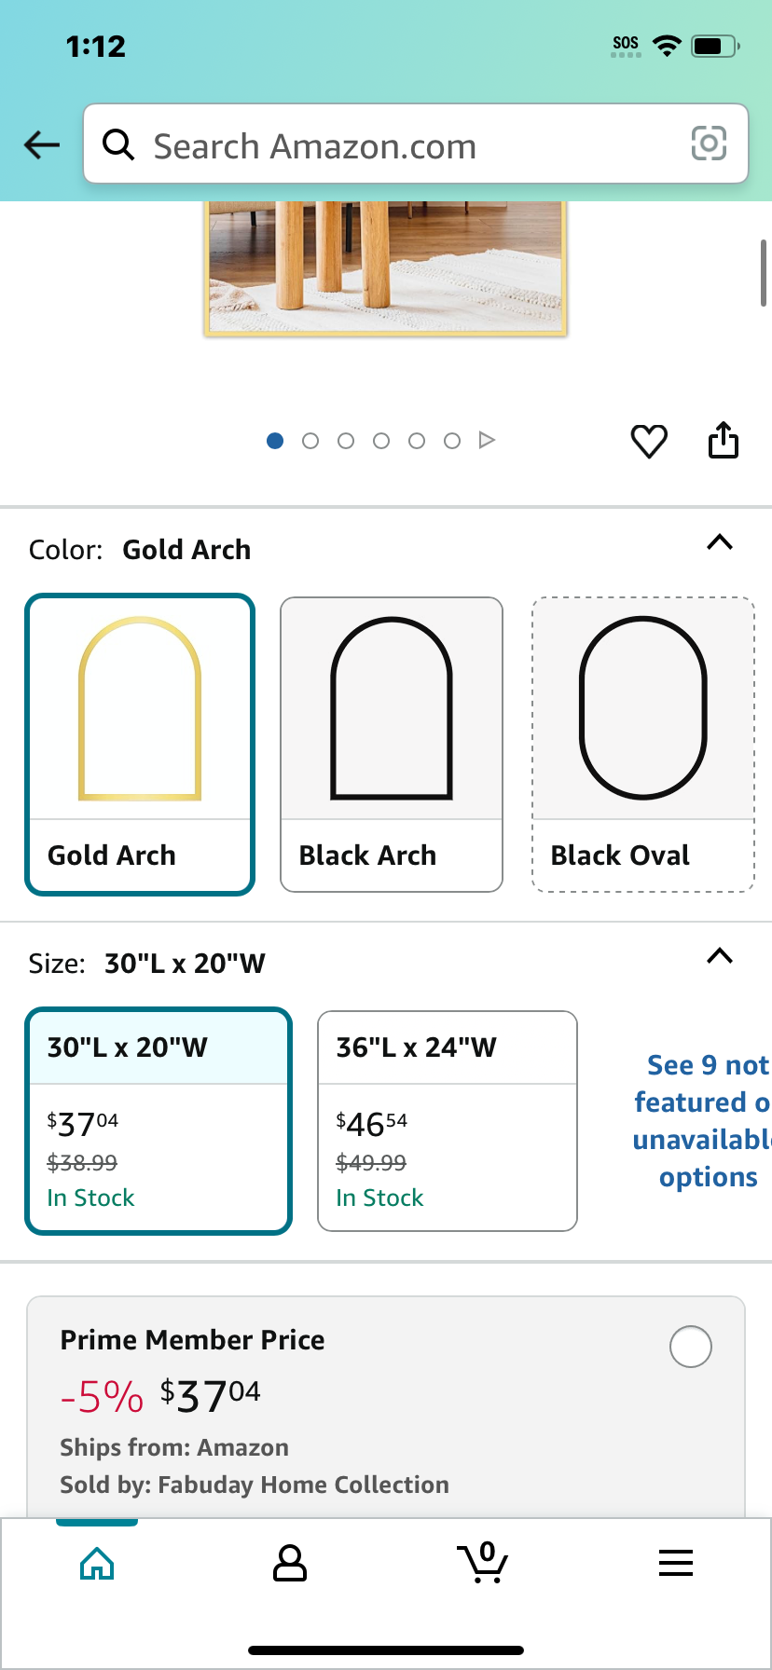Tap the back arrow icon
This screenshot has width=772, height=1670.
42,144
